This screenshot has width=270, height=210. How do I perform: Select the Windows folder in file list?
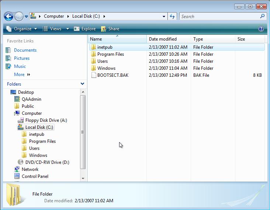[177, 68]
